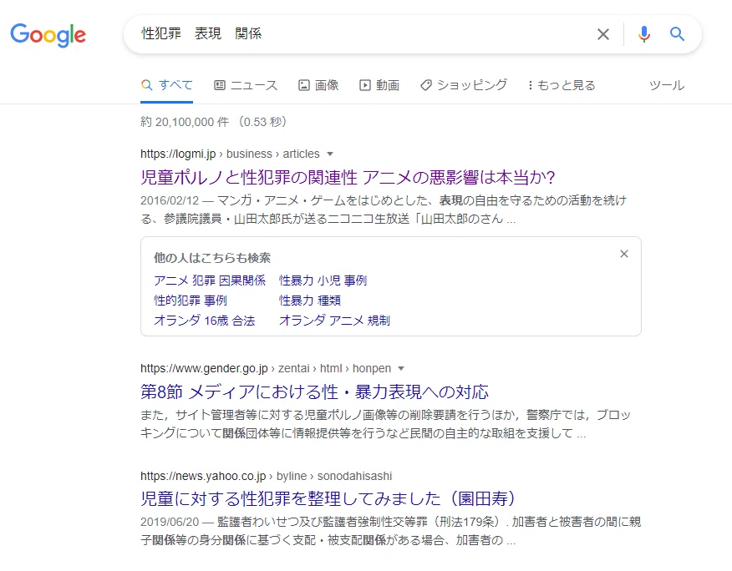Start voice search with microphone icon
Viewport: 732px width, 571px height.
(x=644, y=34)
